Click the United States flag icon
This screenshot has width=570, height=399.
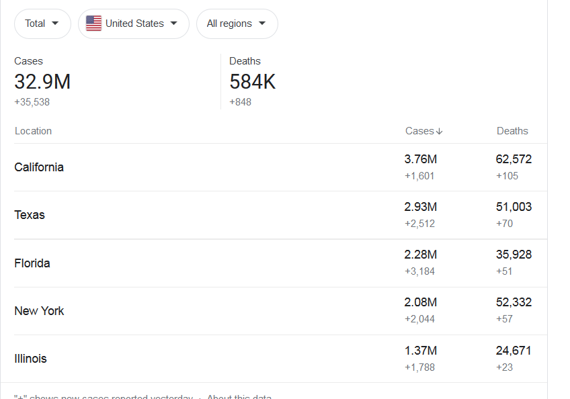point(93,24)
